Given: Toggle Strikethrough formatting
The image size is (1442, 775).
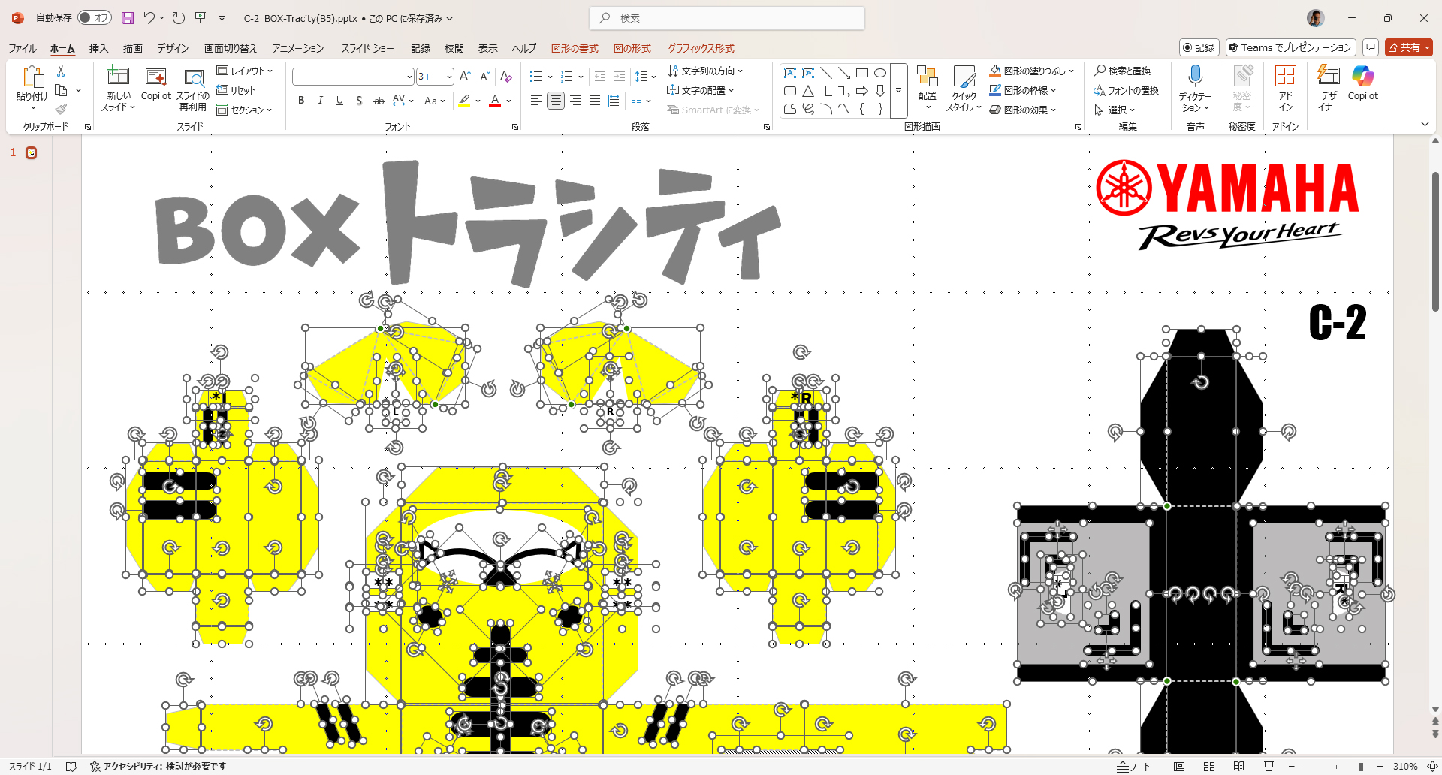Looking at the screenshot, I should [x=379, y=101].
